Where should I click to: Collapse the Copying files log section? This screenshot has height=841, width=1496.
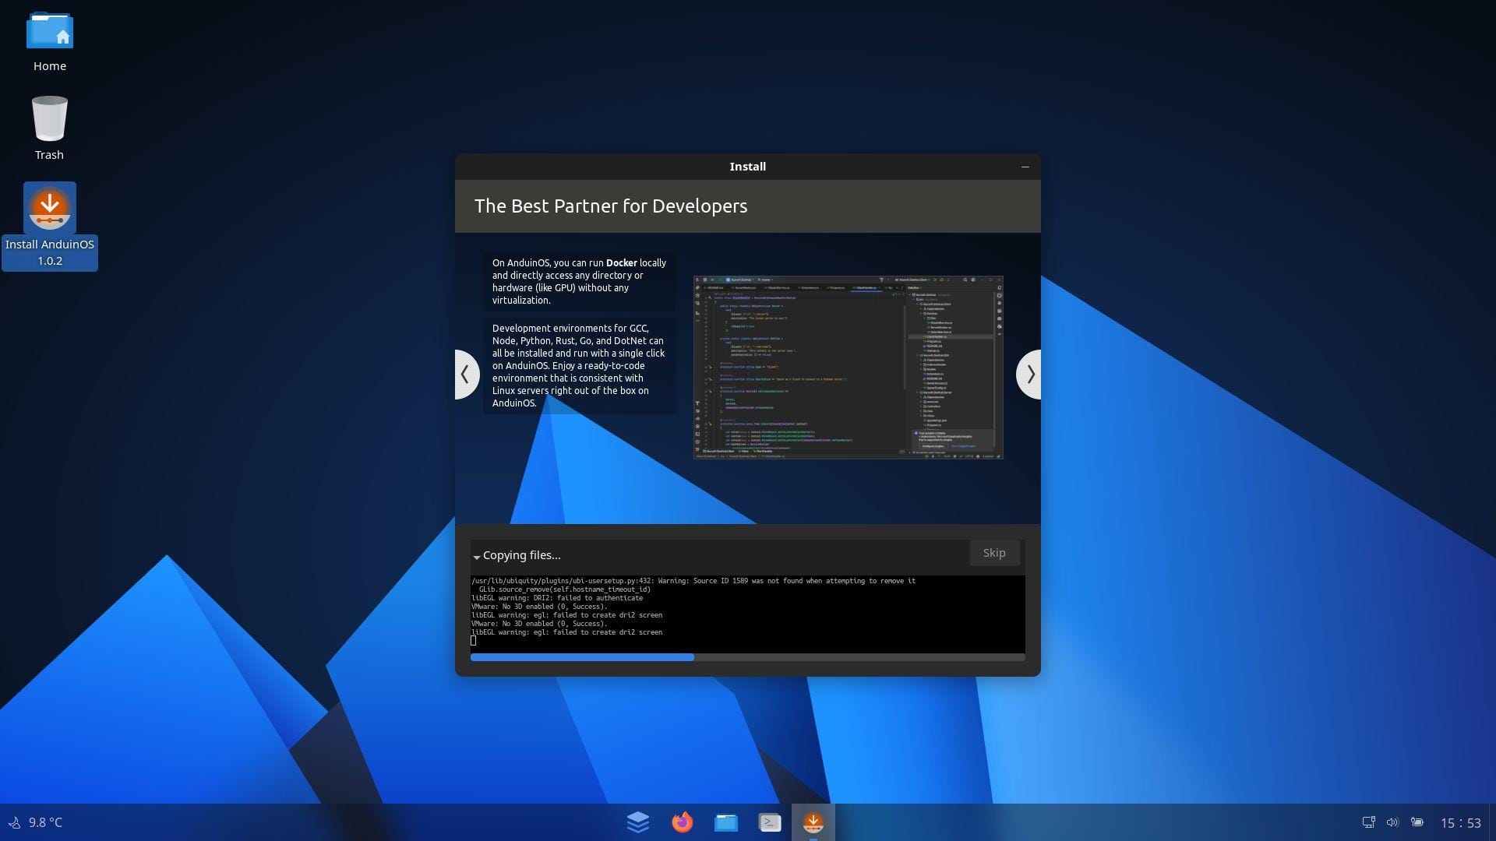477,557
